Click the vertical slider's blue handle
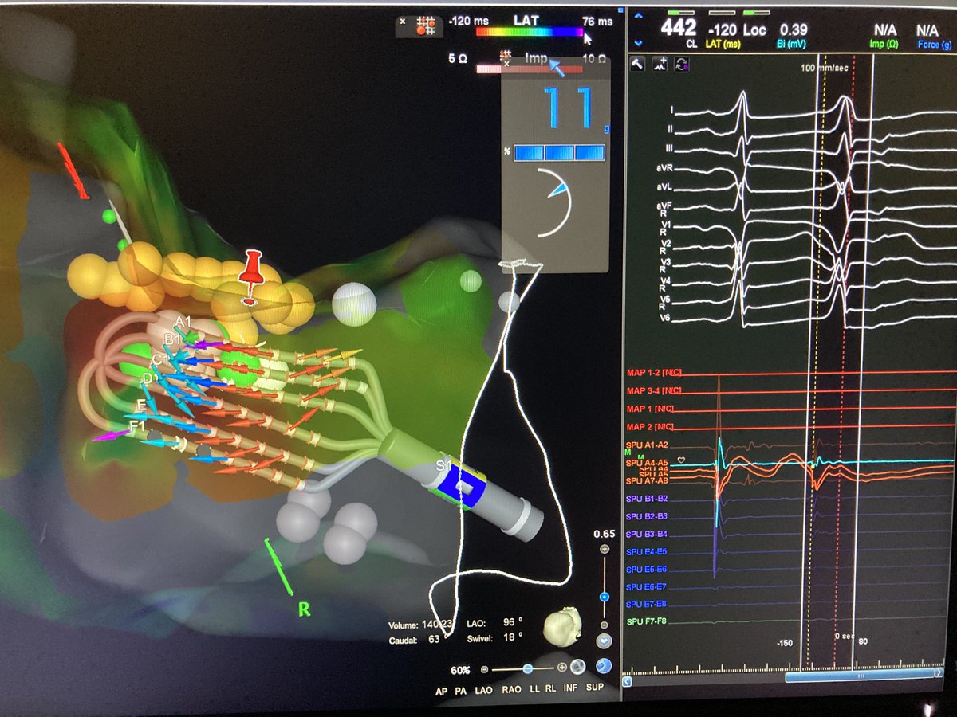The image size is (957, 717). 605,596
